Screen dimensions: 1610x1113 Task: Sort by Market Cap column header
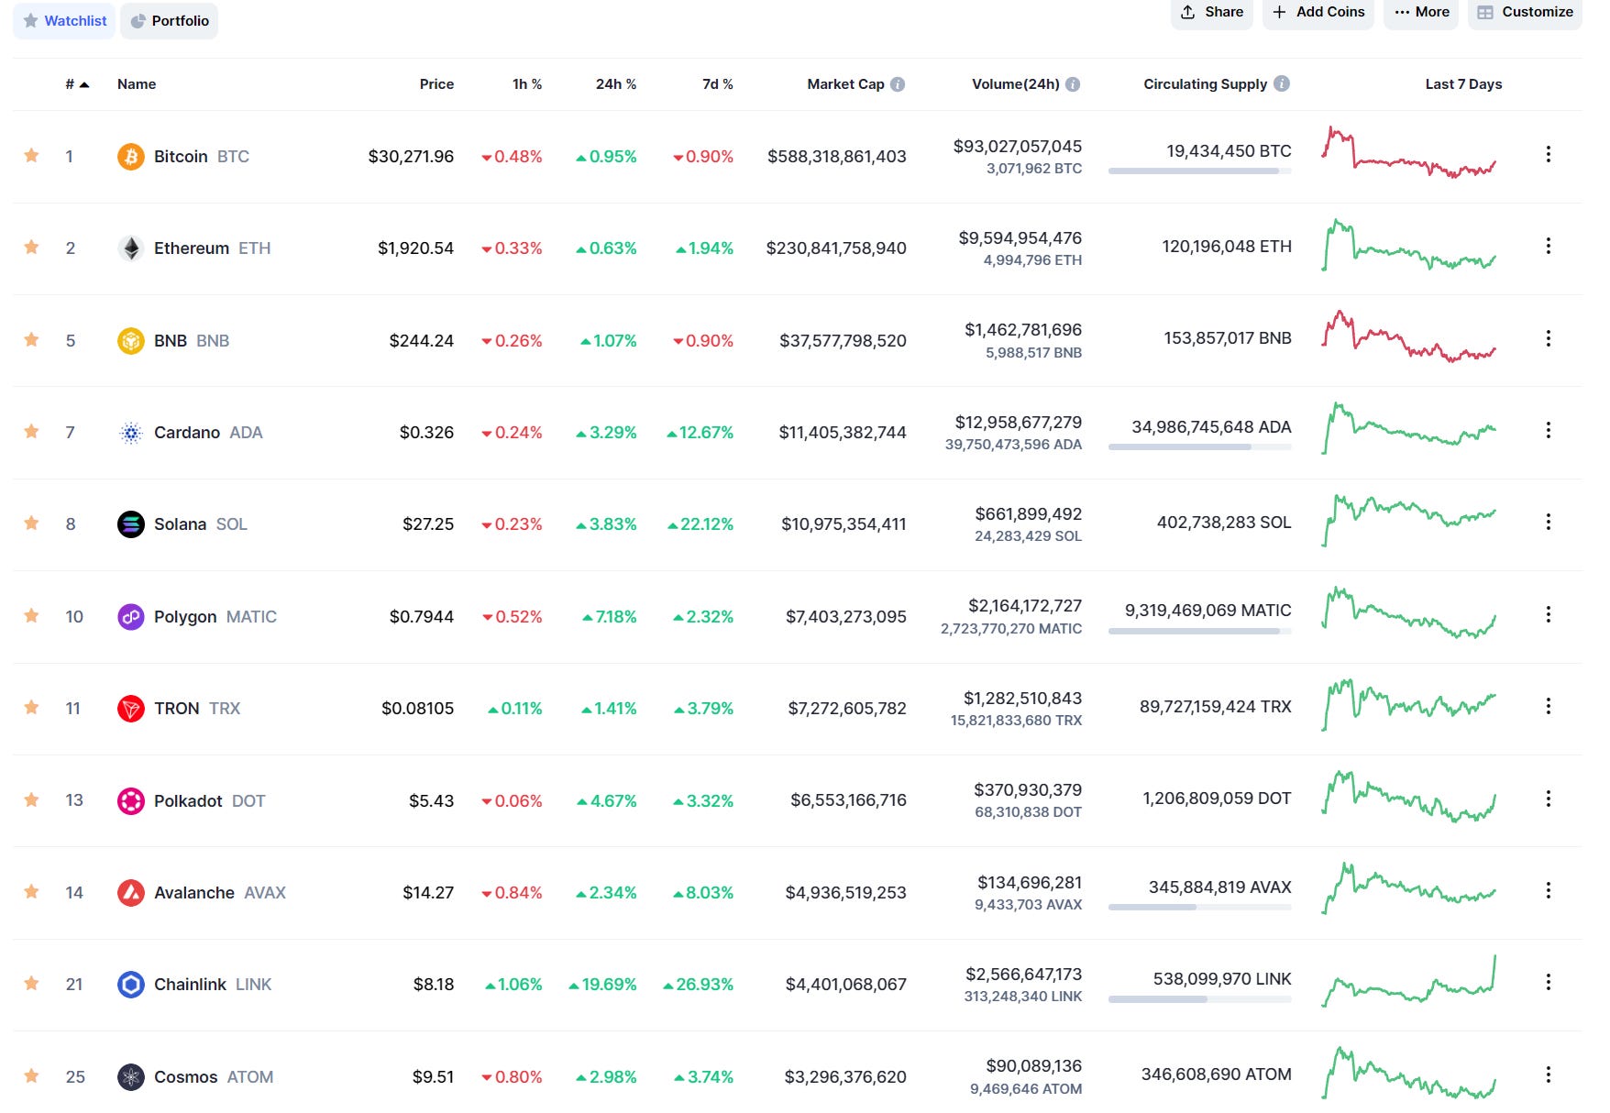point(845,84)
